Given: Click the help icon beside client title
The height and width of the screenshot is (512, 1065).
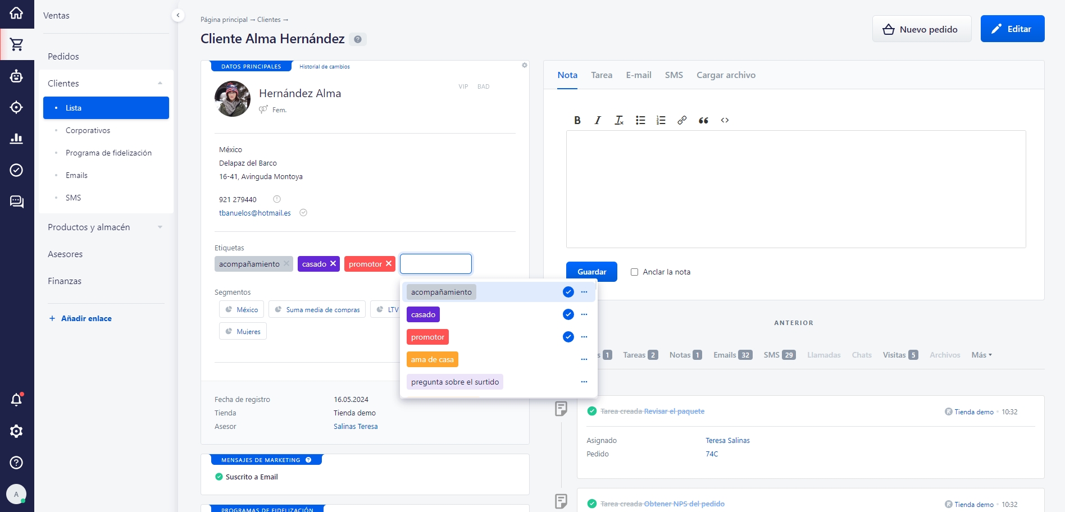Looking at the screenshot, I should pos(358,39).
